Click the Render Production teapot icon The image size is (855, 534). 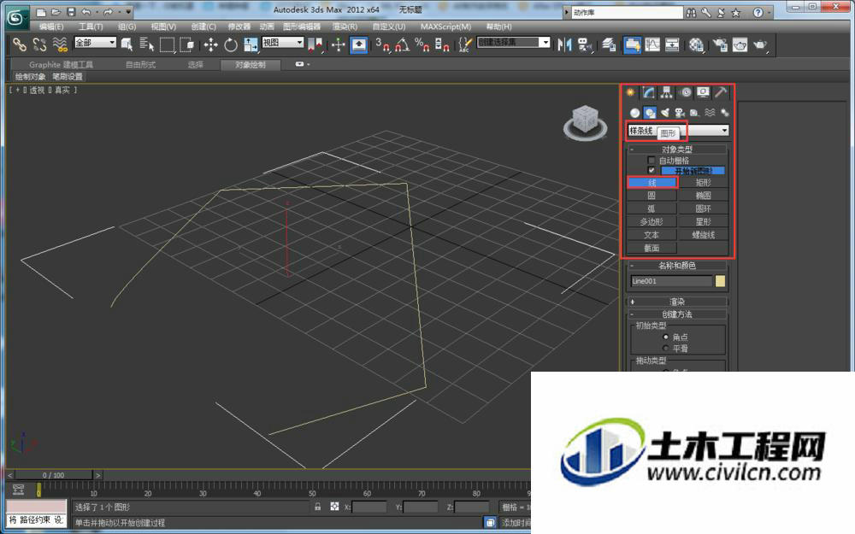(759, 44)
